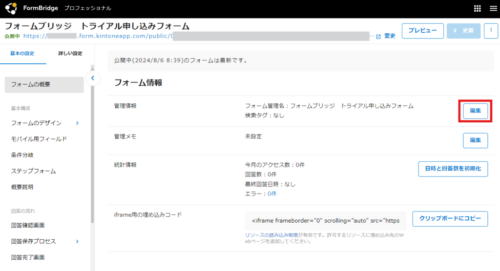Open the apps grid icon

[x=478, y=8]
